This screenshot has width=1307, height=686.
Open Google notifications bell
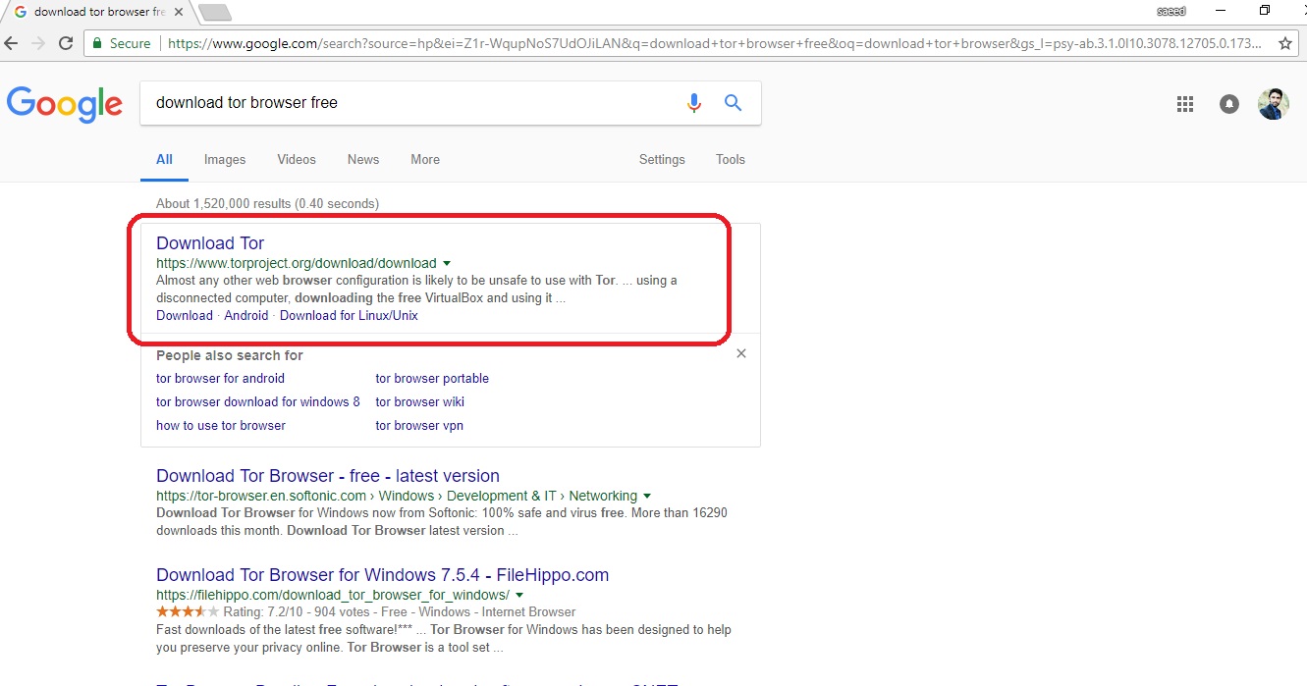click(x=1229, y=104)
